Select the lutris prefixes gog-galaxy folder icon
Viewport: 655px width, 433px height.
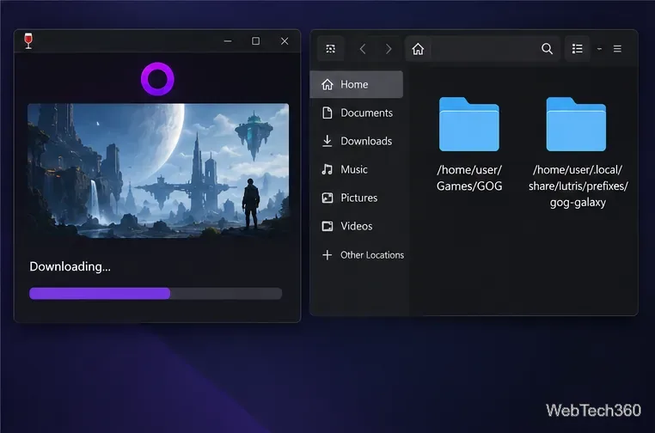tap(576, 124)
